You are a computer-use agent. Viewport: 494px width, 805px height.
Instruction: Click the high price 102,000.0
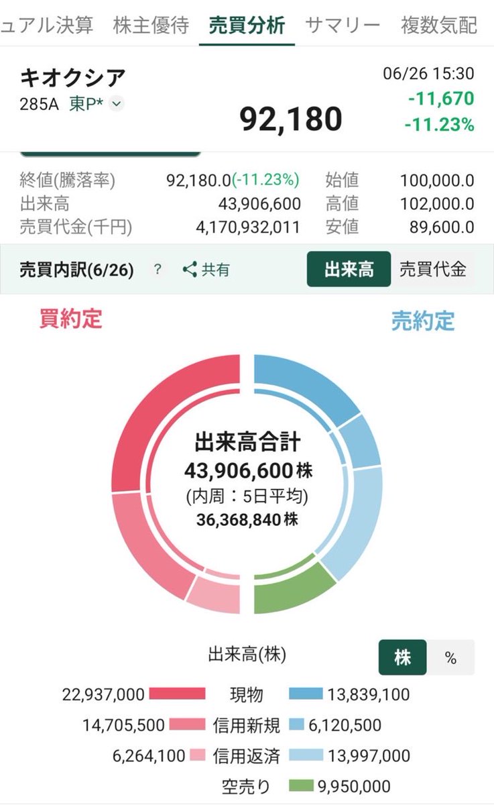(x=437, y=203)
